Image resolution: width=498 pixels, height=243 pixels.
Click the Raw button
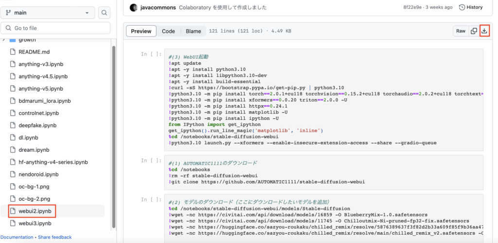pos(460,31)
